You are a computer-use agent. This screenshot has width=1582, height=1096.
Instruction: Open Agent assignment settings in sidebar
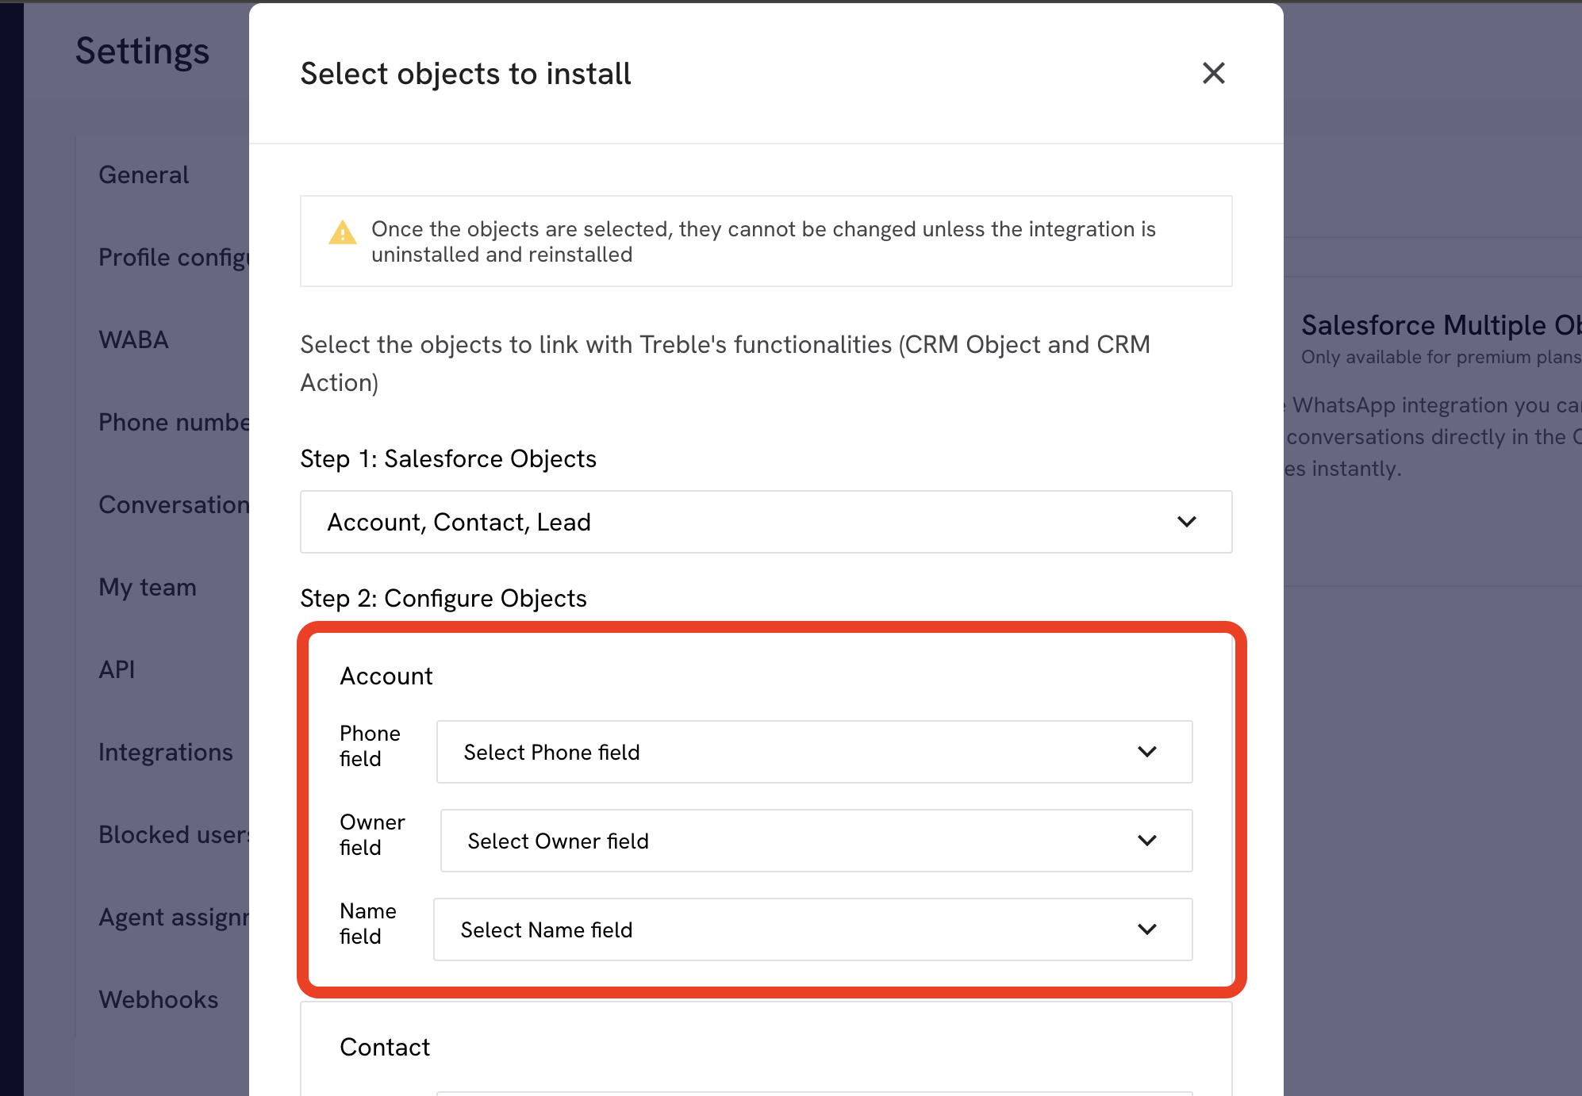[174, 917]
